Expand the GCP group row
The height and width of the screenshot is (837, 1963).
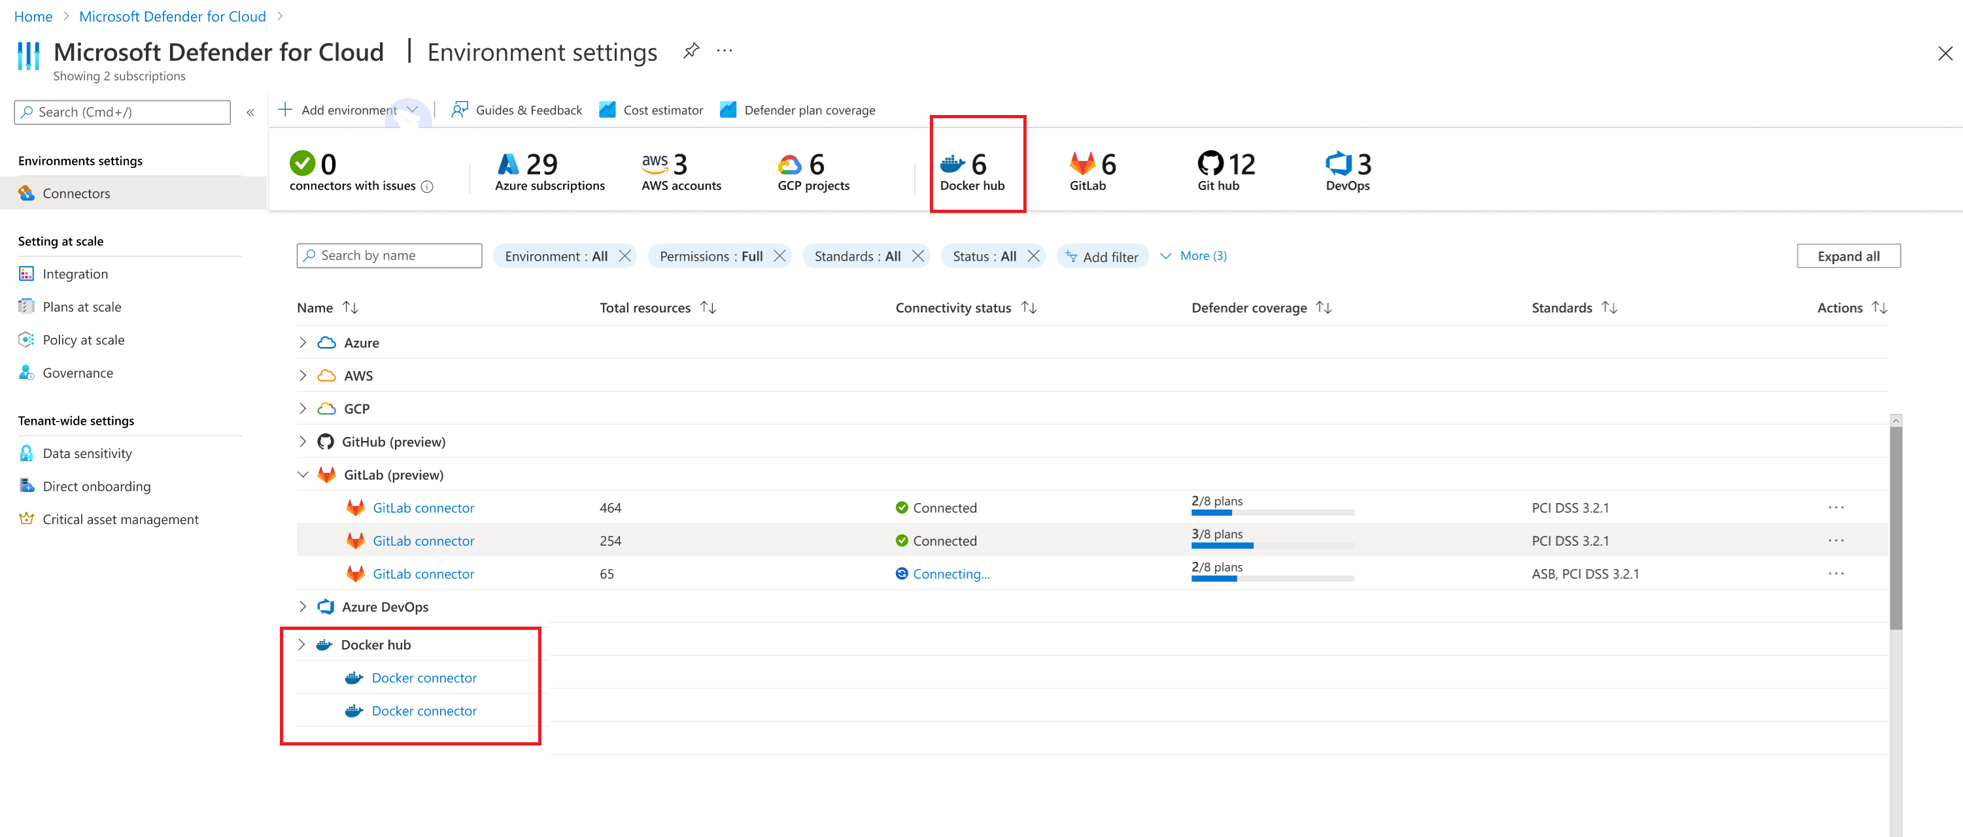pos(303,409)
